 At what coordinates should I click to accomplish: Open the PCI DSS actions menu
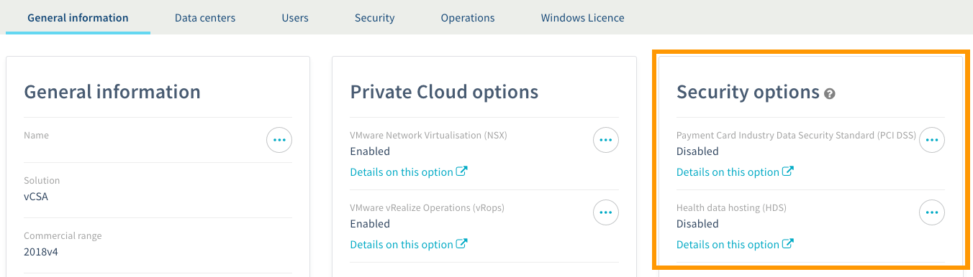pyautogui.click(x=932, y=140)
